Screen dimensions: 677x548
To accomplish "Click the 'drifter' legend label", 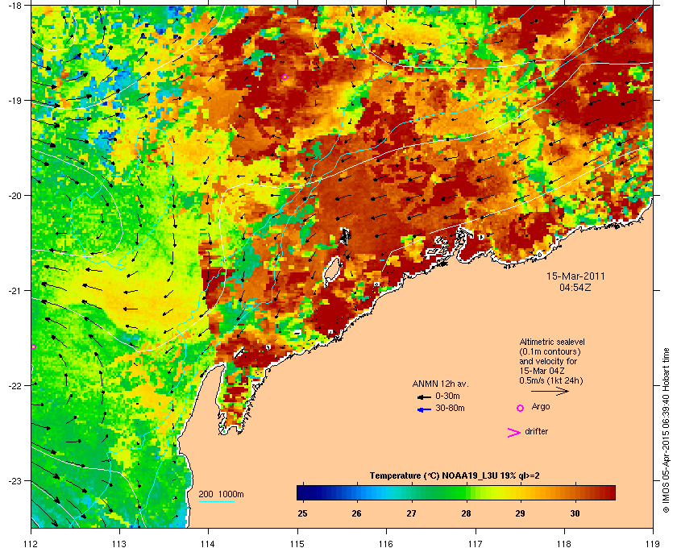I will (x=537, y=431).
